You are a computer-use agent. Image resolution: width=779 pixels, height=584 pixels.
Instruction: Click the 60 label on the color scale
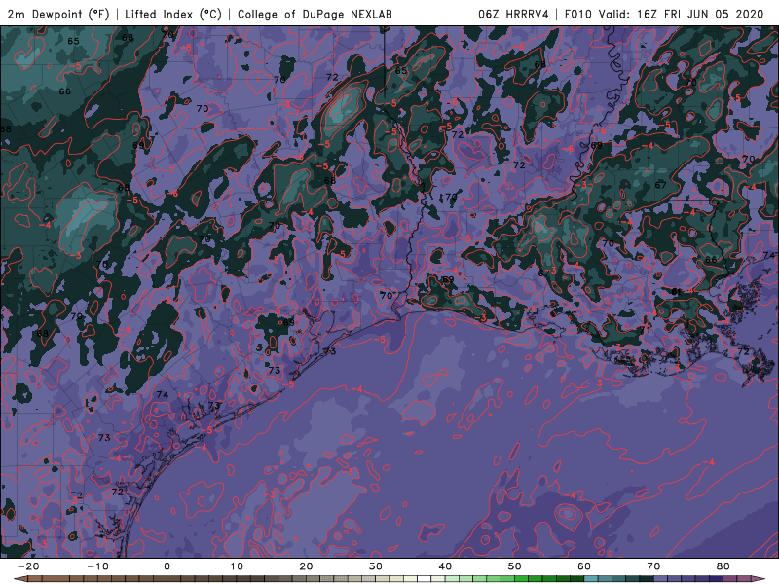[x=584, y=566]
